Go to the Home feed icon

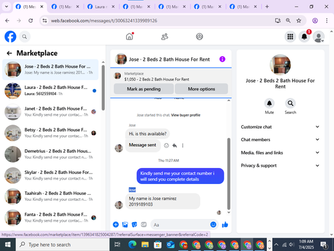tap(130, 36)
